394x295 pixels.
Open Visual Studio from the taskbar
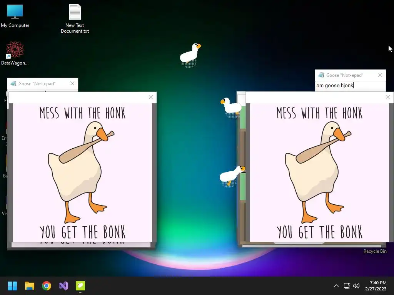pos(63,286)
